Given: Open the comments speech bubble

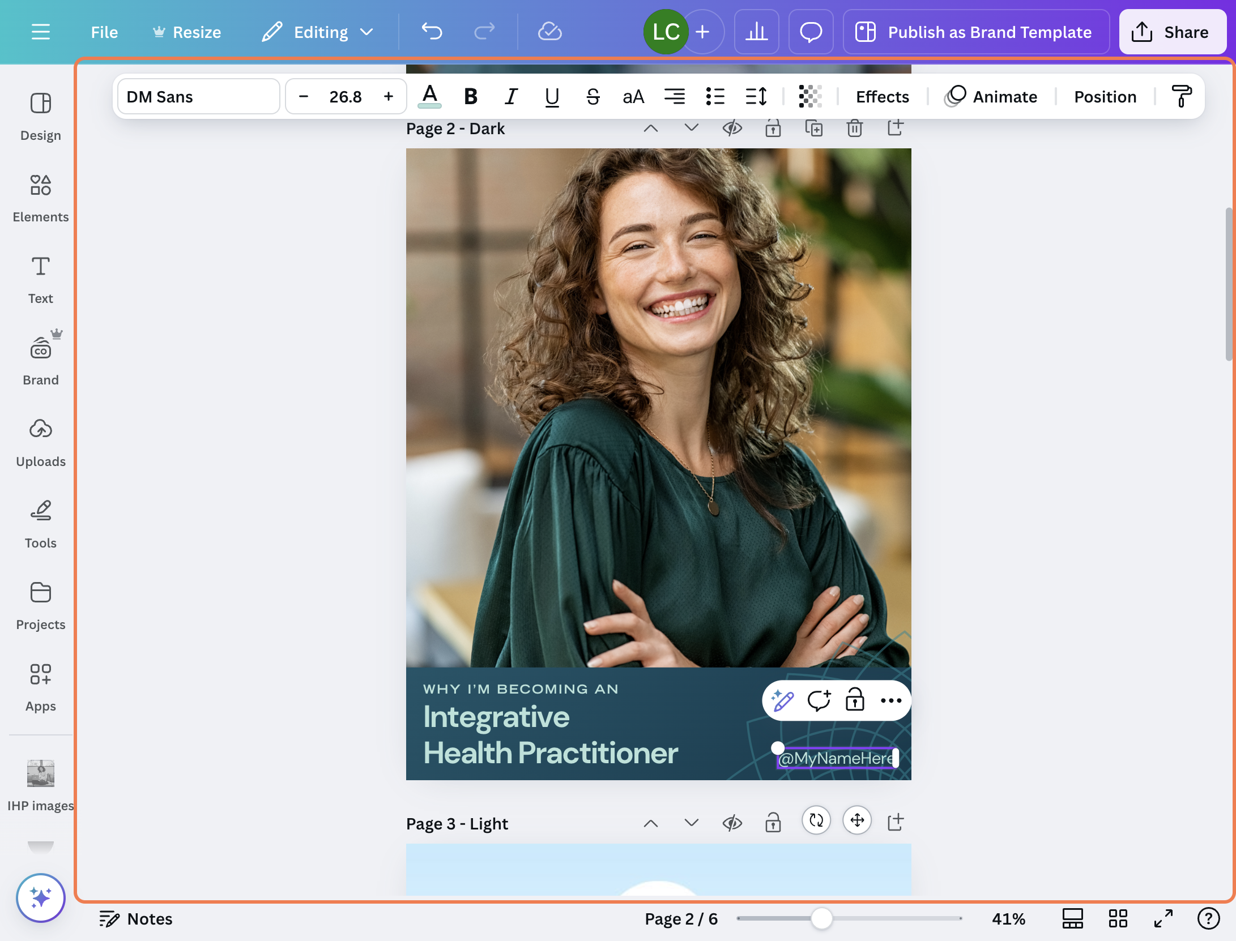Looking at the screenshot, I should point(811,32).
